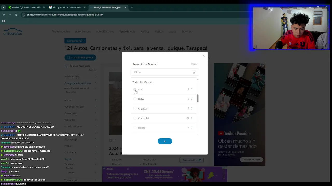Click the chileautos logo
This screenshot has width=332, height=186.
pos(13,32)
